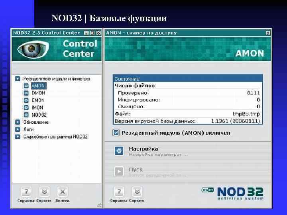
Task: Open the Логи tree label
Action: tap(29, 129)
